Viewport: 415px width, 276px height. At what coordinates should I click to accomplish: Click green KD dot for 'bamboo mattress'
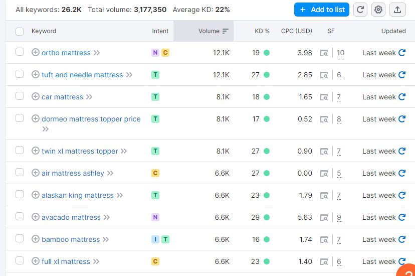click(267, 239)
